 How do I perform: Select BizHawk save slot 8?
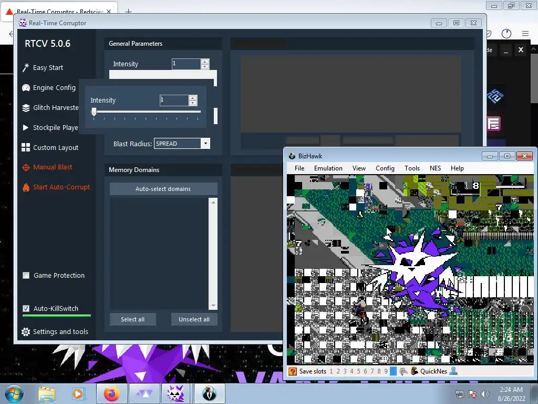pyautogui.click(x=379, y=371)
